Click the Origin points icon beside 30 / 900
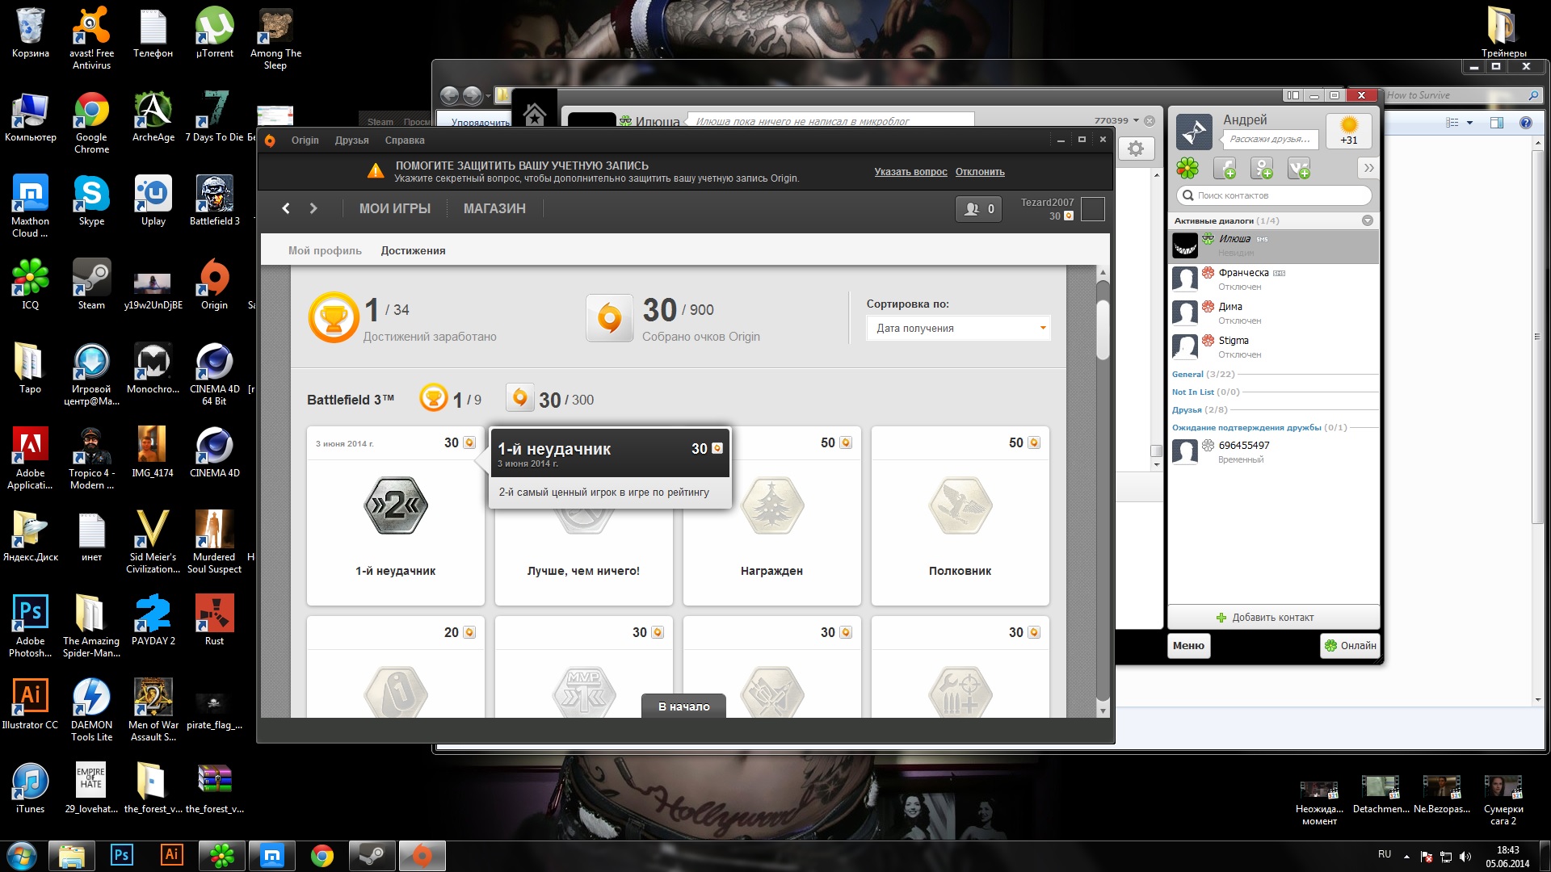 [610, 318]
